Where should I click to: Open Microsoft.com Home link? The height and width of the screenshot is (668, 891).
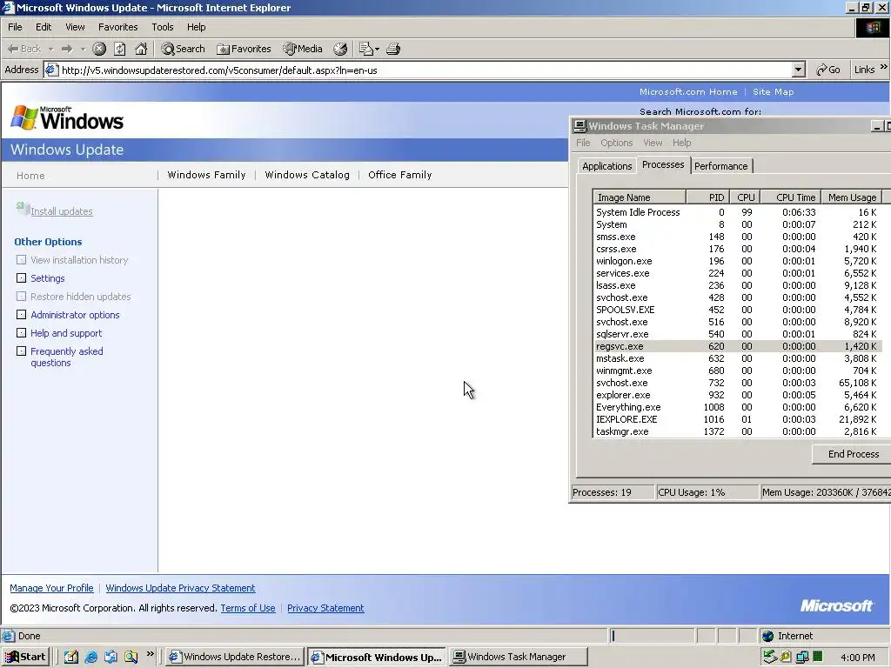pyautogui.click(x=688, y=91)
